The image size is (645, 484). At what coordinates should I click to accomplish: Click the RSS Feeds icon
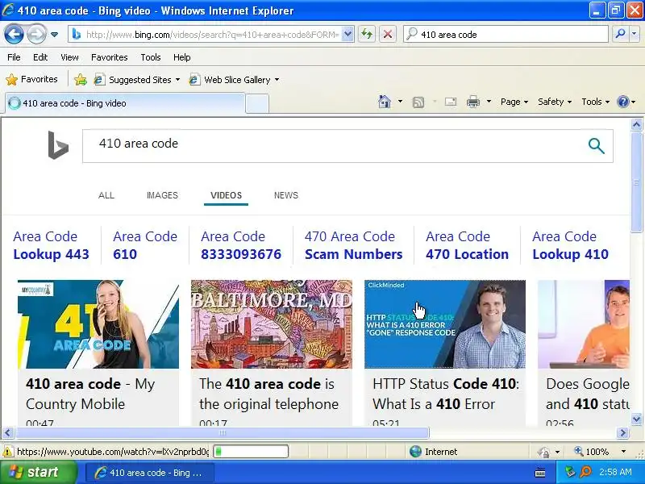418,102
